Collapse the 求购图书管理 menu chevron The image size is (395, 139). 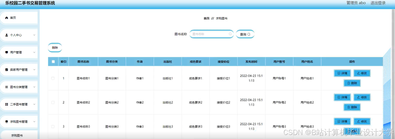(34, 122)
